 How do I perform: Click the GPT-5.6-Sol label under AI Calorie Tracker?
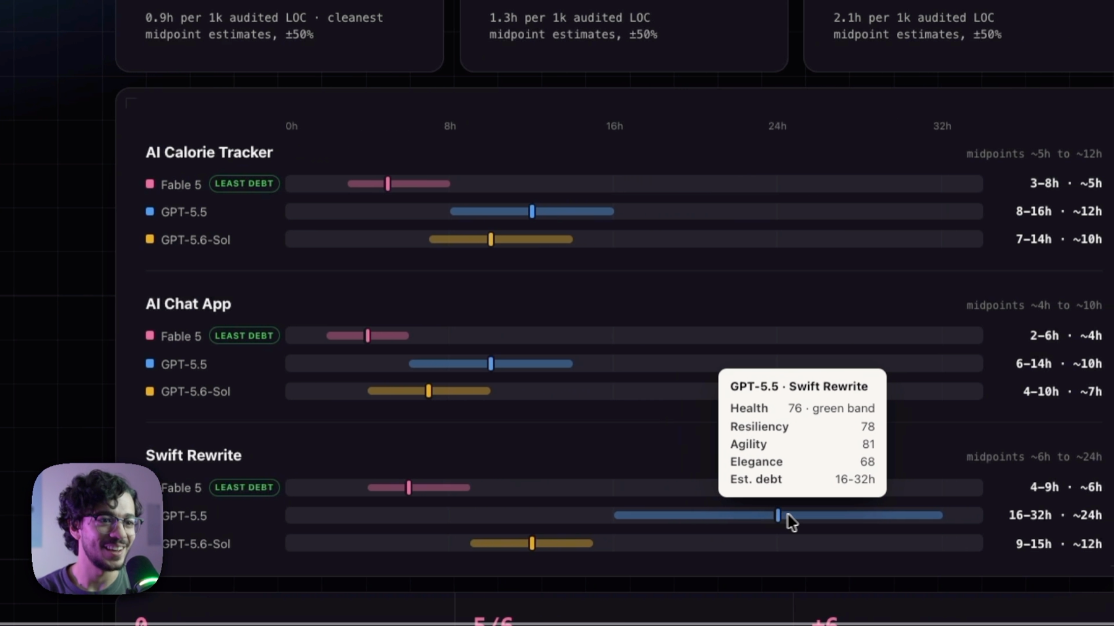[x=196, y=240]
